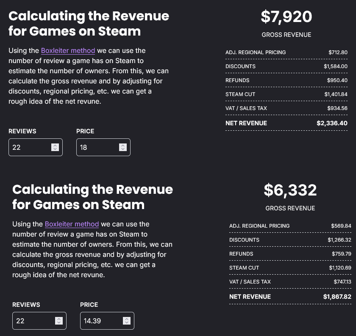Click the GROSS REVENUE caption under $7,920
356x336 pixels.
(286, 35)
